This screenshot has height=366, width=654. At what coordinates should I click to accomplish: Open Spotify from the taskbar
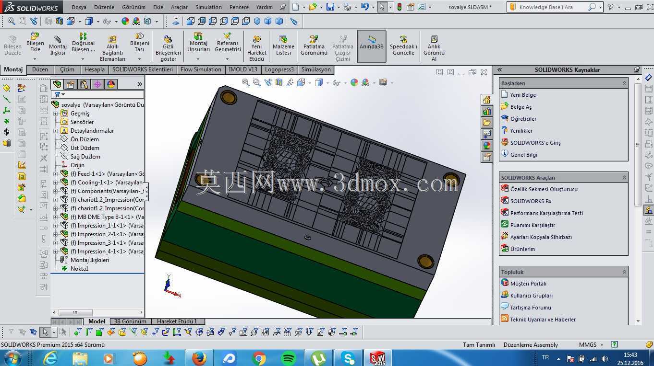[x=289, y=358]
